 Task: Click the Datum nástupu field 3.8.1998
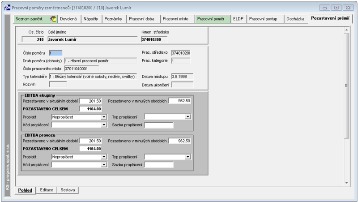point(183,77)
